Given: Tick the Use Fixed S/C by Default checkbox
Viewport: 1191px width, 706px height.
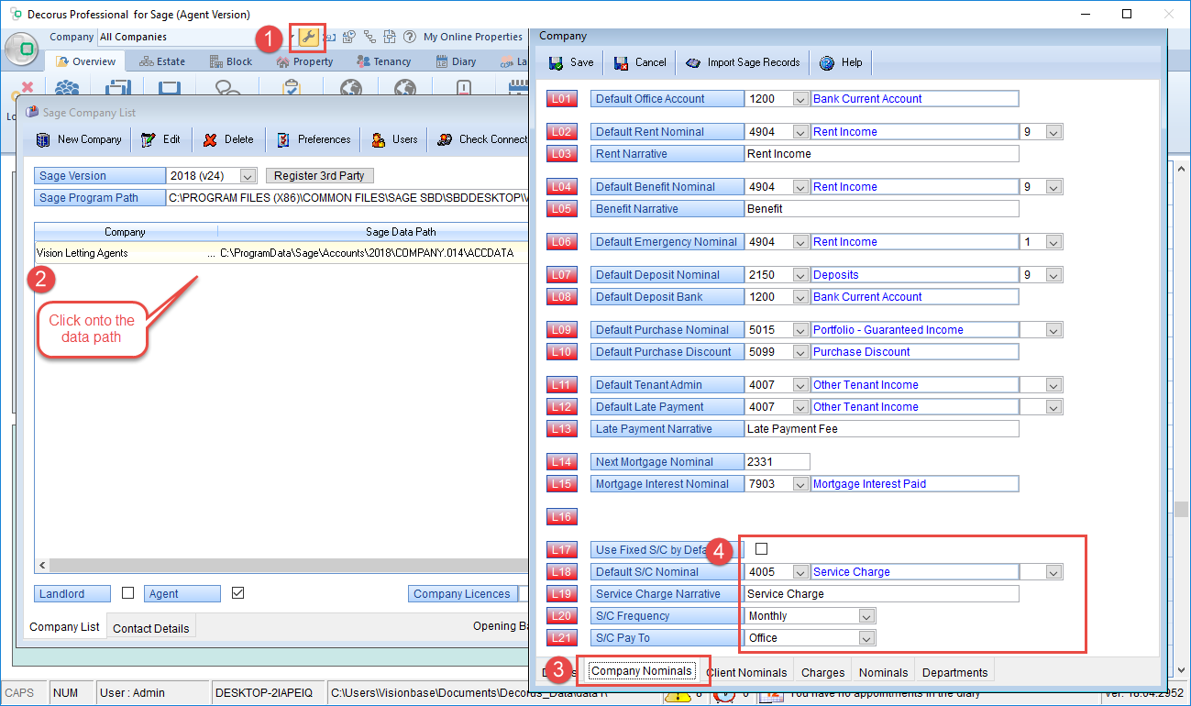Looking at the screenshot, I should click(761, 549).
